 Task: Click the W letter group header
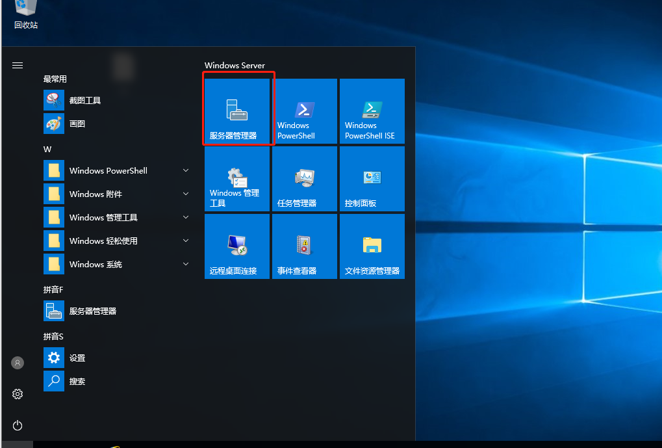(x=47, y=149)
